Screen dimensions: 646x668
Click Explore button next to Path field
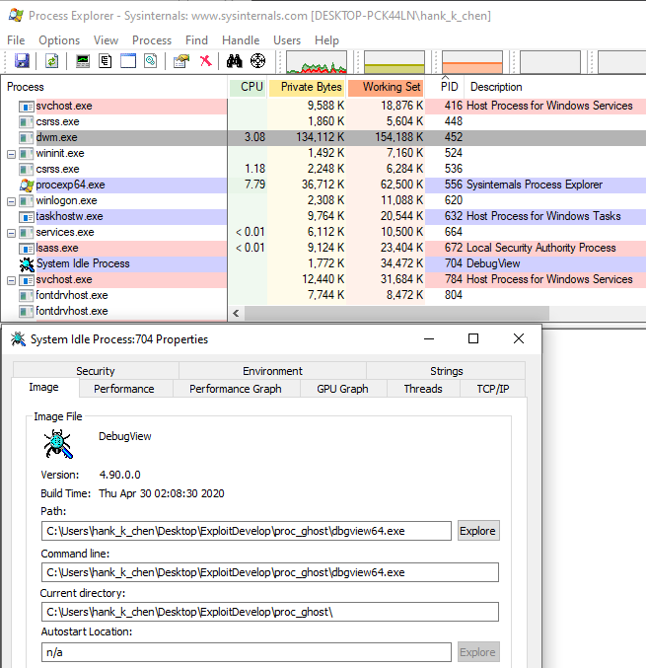click(478, 531)
